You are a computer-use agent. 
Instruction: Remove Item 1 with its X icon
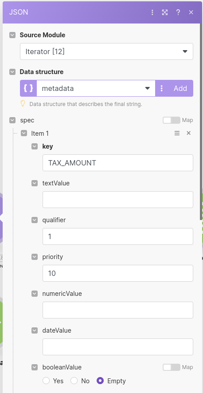click(189, 133)
